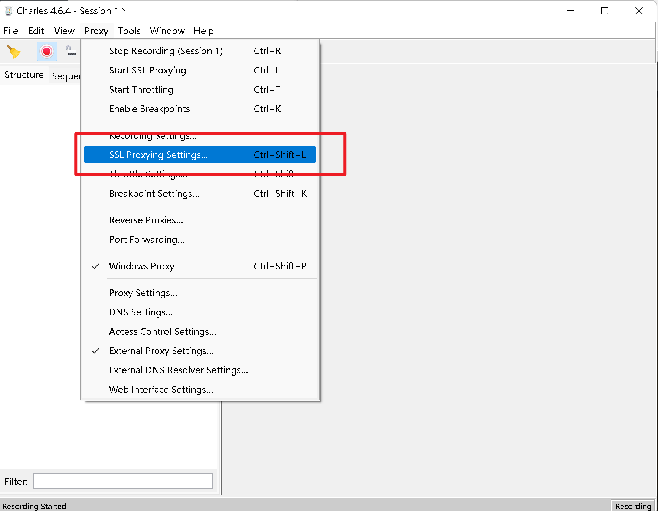Open the checked External Proxy Settings...
Viewport: 658px width, 511px height.
pyautogui.click(x=200, y=351)
